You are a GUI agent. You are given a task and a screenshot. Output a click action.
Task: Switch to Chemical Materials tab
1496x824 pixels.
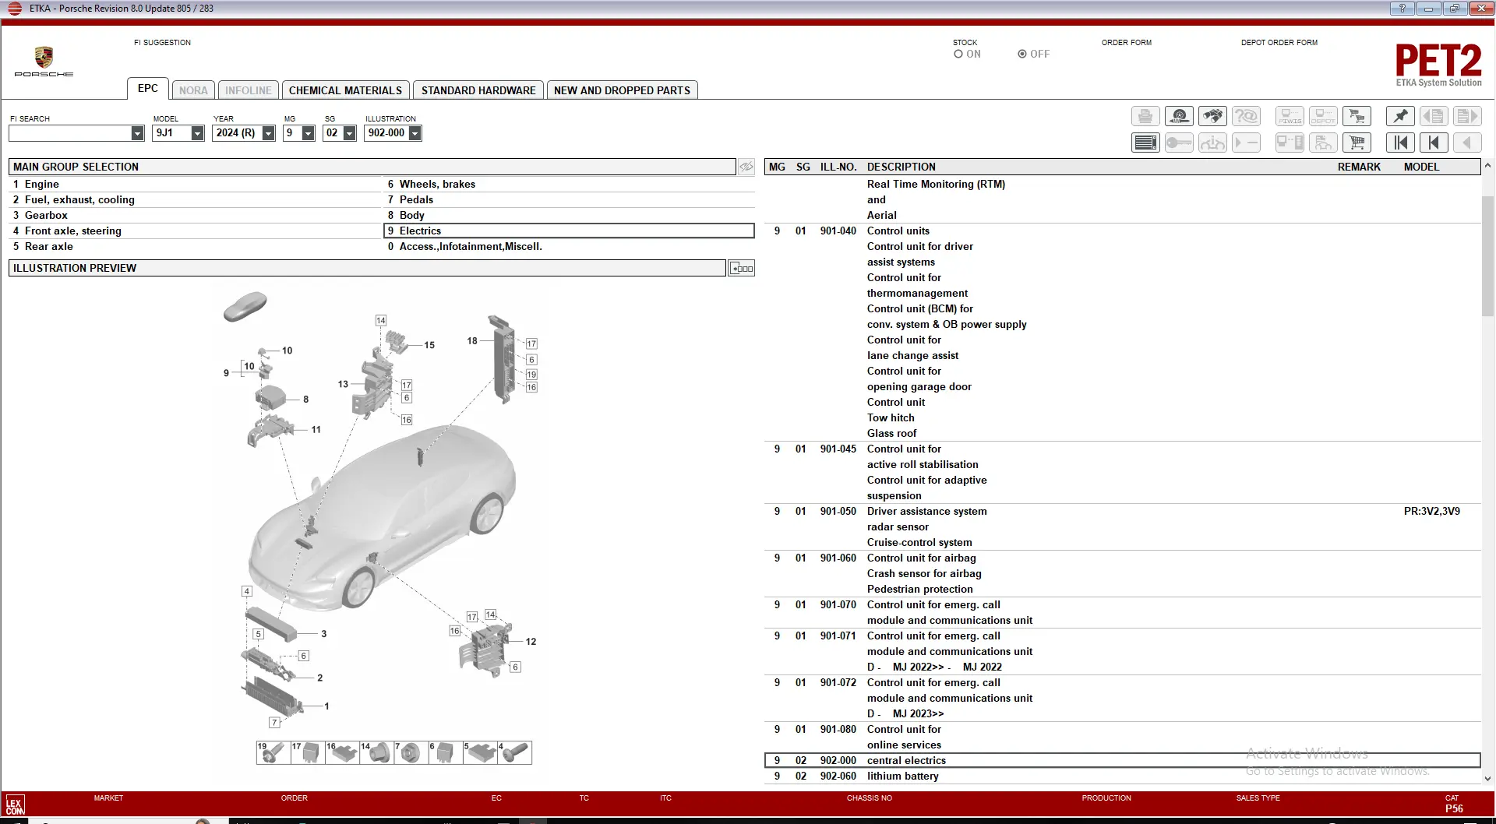pyautogui.click(x=345, y=90)
